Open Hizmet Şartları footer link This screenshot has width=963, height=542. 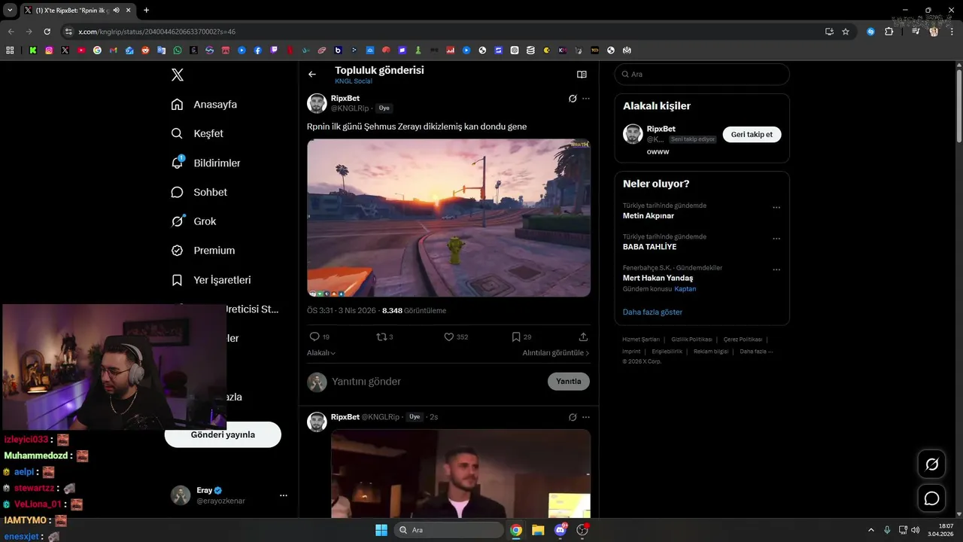pyautogui.click(x=641, y=340)
